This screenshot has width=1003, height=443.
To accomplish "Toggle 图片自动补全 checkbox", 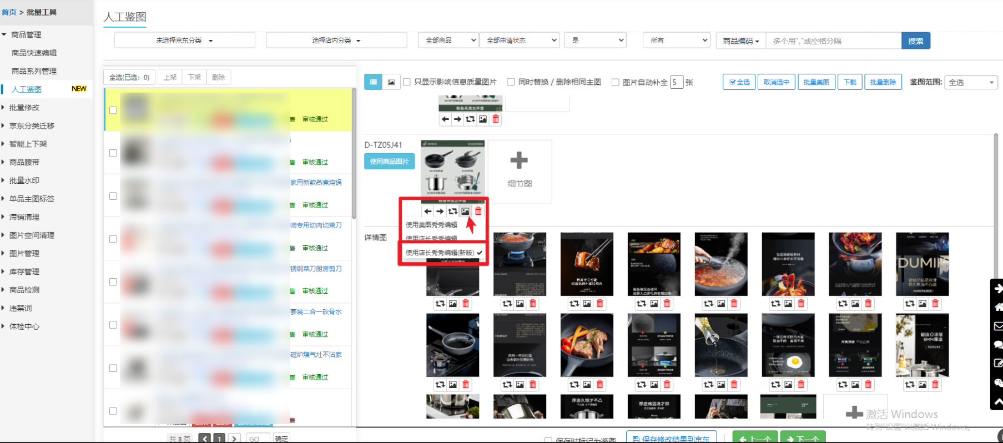I will pyautogui.click(x=615, y=82).
